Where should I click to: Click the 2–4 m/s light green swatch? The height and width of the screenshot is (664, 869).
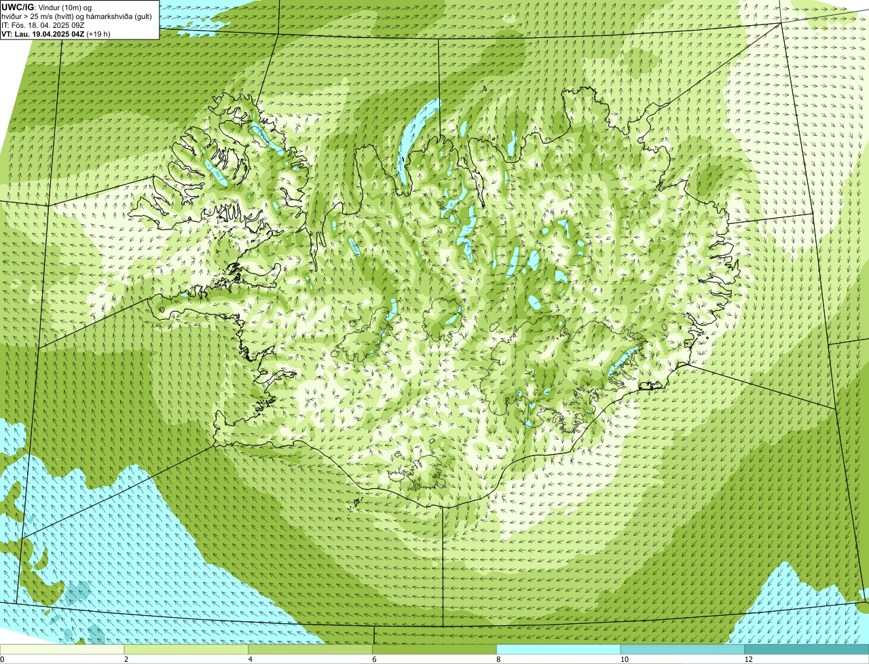187,649
